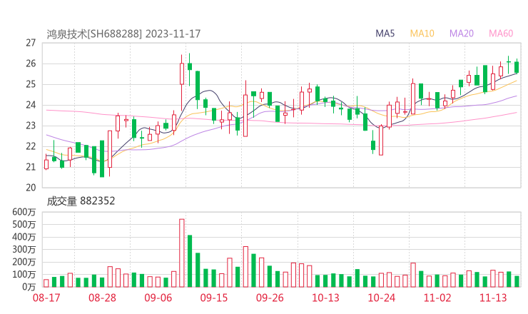Hide the MA20 line via legend
The width and height of the screenshot is (528, 314).
pyautogui.click(x=461, y=34)
